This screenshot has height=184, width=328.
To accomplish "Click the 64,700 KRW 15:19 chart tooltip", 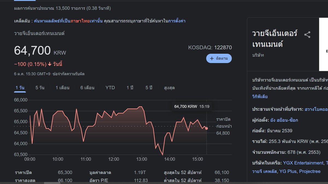I will (x=192, y=106).
